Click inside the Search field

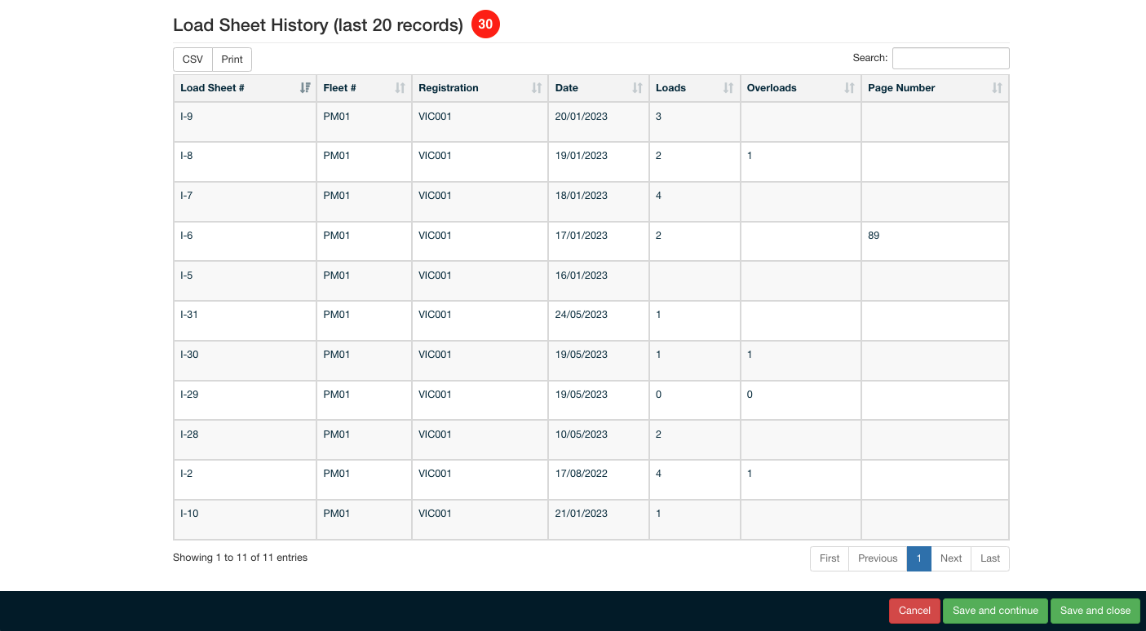pyautogui.click(x=950, y=58)
